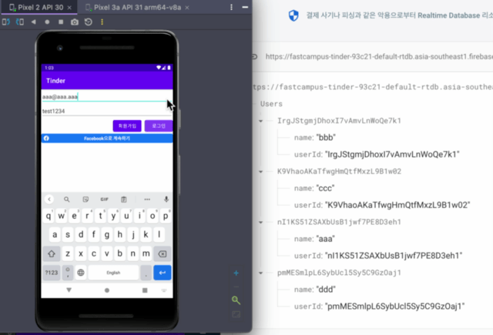Click userId value "K9VhaoAKaTfwgHmQtfMxzL9B1w02"
The height and width of the screenshot is (335, 493).
[397, 205]
